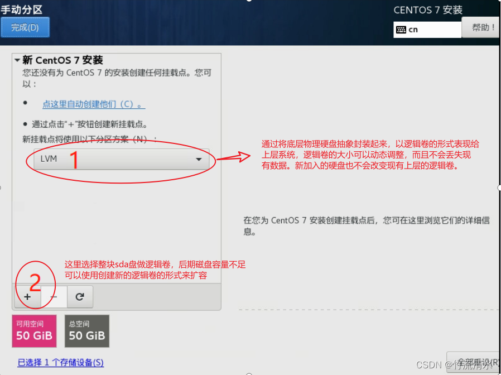Open the Help (帮助) button
501x375 pixels.
[481, 27]
